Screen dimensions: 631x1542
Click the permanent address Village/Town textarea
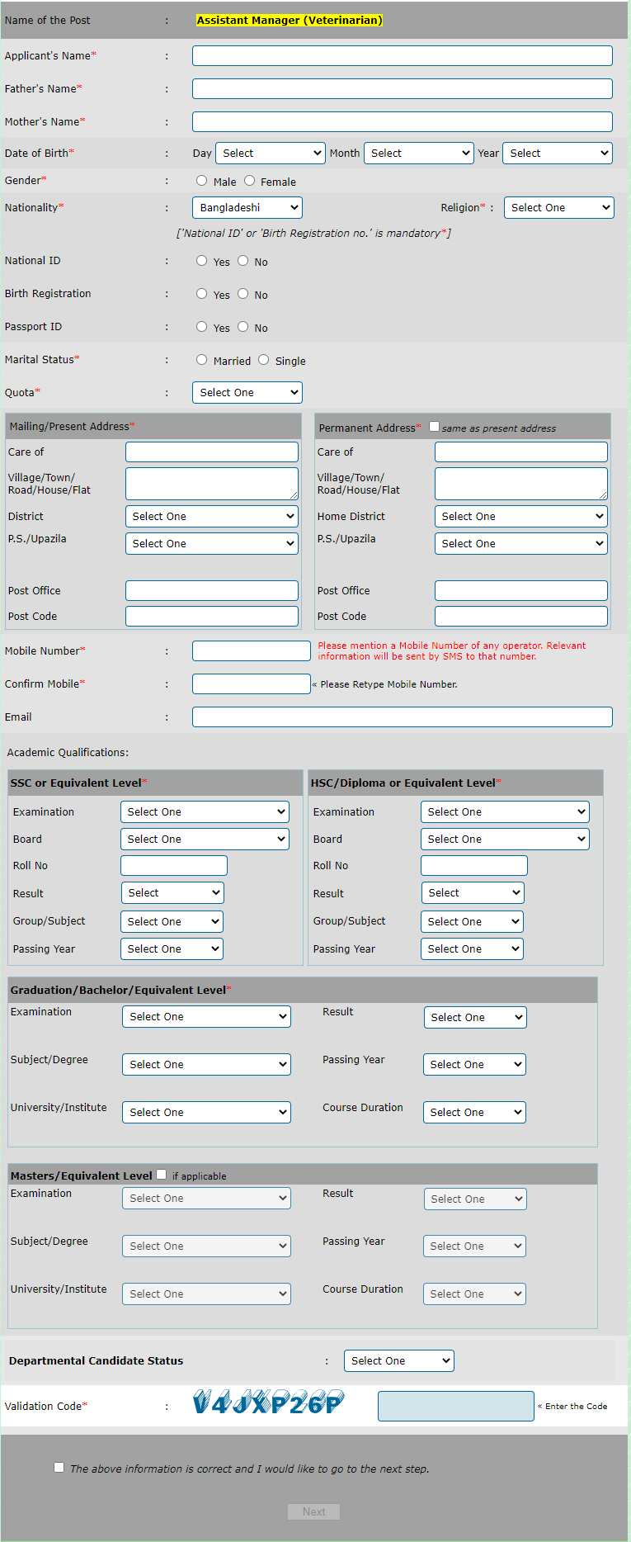point(521,484)
